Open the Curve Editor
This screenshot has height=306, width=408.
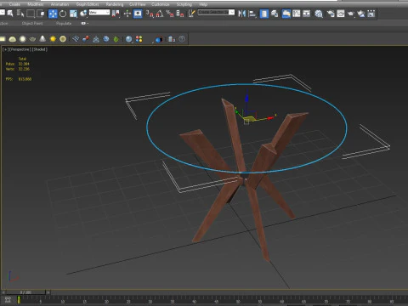[297, 14]
